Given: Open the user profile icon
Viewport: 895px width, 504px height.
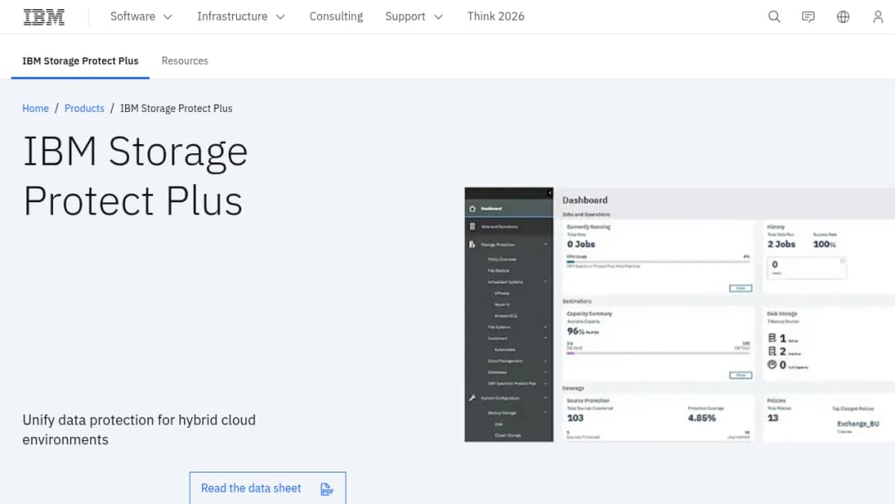Looking at the screenshot, I should pyautogui.click(x=878, y=17).
